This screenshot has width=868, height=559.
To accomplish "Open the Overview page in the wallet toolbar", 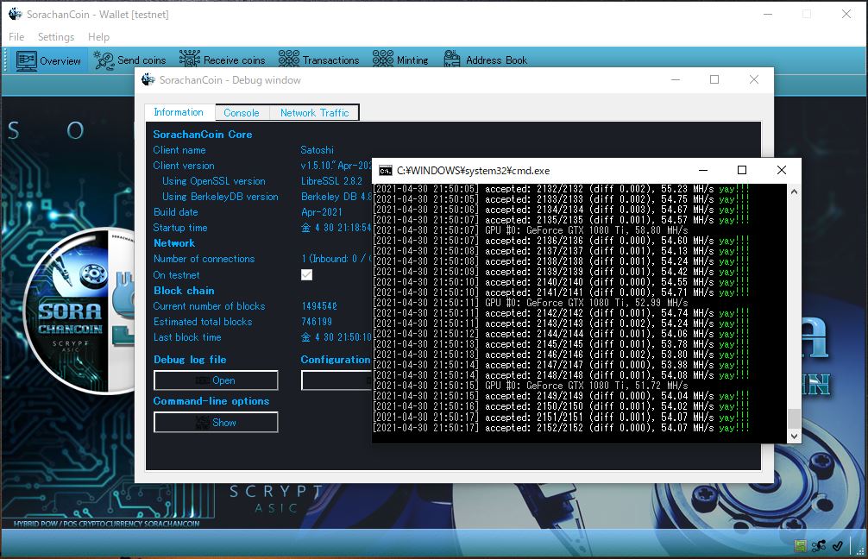I will tap(48, 60).
